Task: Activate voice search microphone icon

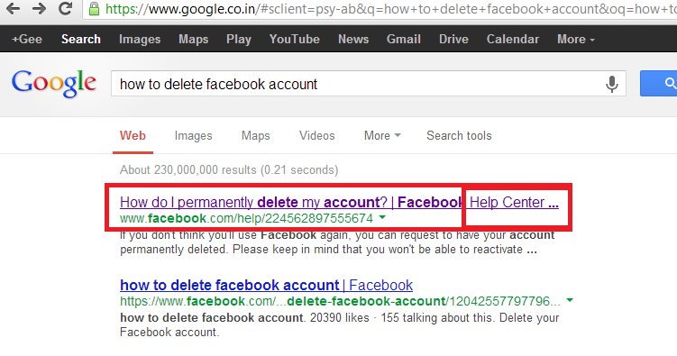Action: [x=611, y=84]
